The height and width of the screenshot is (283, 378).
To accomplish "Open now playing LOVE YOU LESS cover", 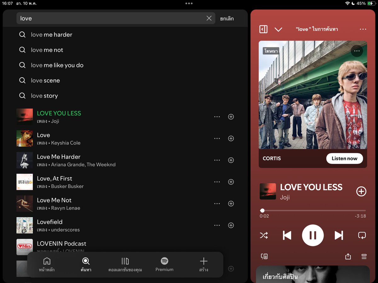I will [268, 191].
